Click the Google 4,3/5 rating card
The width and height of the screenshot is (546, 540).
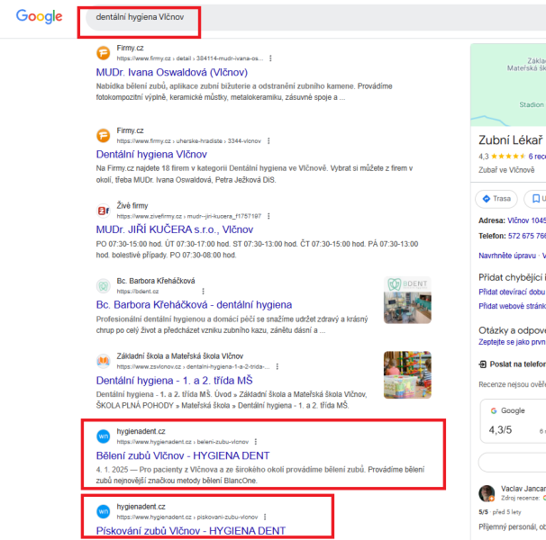(513, 421)
